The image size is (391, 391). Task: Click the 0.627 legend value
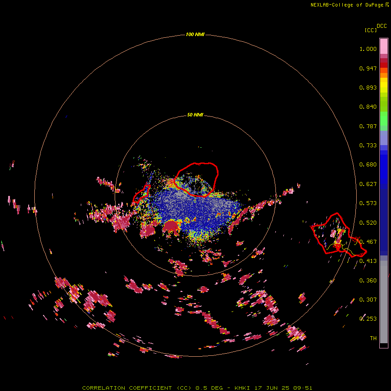point(368,184)
